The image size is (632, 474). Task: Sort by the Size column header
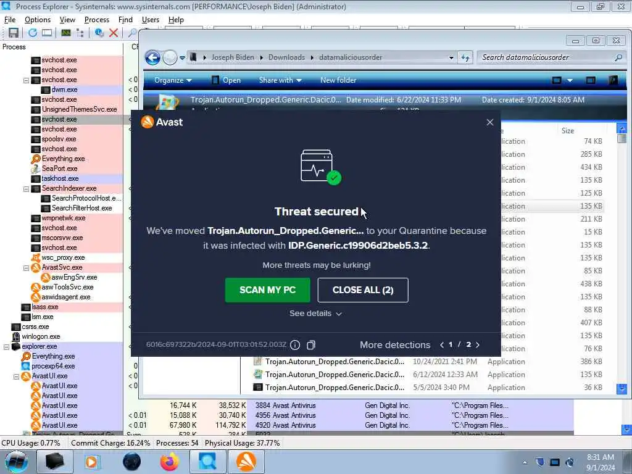(x=568, y=131)
